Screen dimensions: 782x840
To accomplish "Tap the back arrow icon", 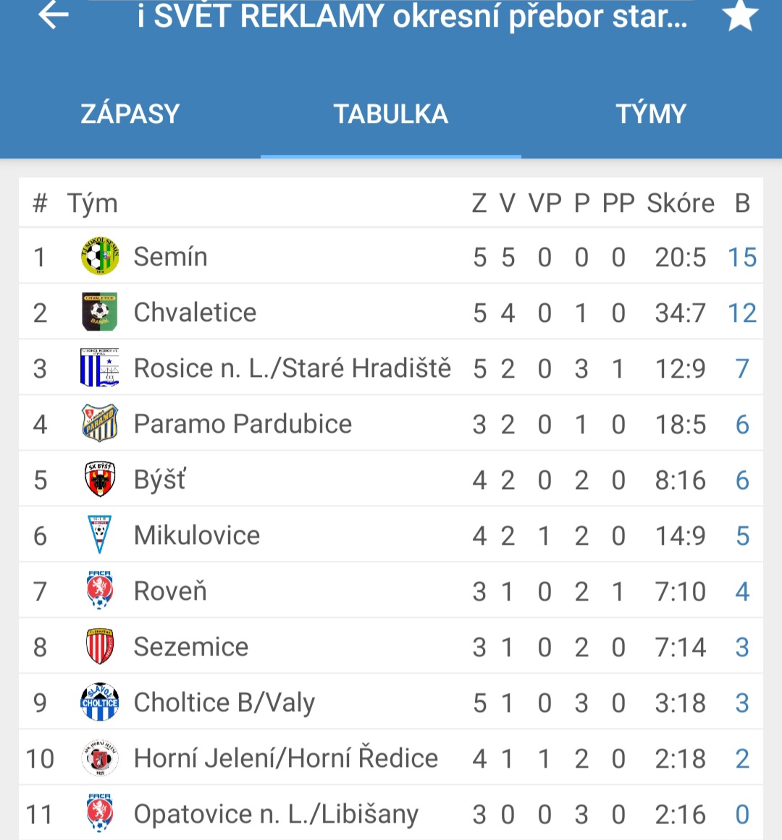I will [x=53, y=14].
